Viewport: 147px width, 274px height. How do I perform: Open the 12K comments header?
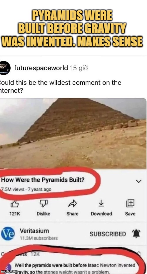coord(19,254)
